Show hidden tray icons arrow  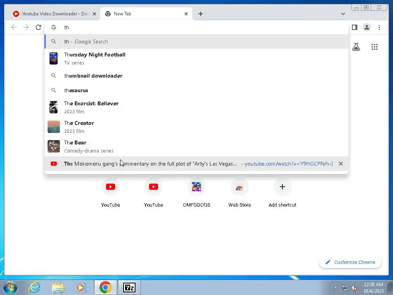[335, 288]
